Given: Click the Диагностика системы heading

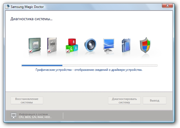Looking at the screenshot, I should click(31, 19).
